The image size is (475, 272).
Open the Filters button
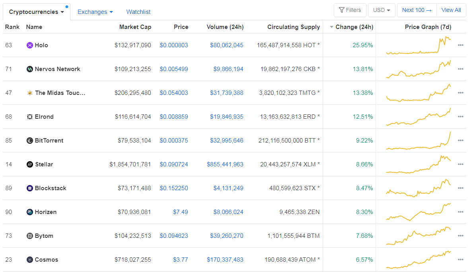coord(350,10)
